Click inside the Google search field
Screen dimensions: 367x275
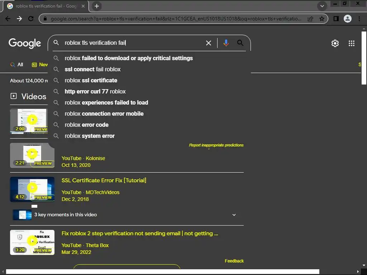(133, 43)
